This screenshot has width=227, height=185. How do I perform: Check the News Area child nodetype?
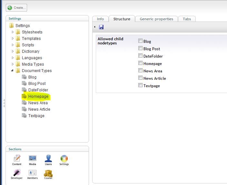[140, 70]
